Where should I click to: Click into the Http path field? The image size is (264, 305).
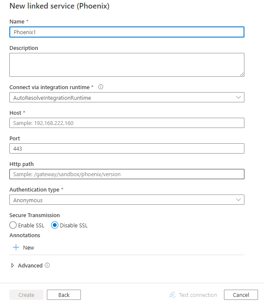pyautogui.click(x=127, y=174)
